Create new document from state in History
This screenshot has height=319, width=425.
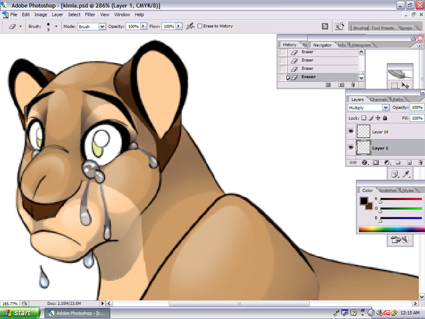coord(328,85)
